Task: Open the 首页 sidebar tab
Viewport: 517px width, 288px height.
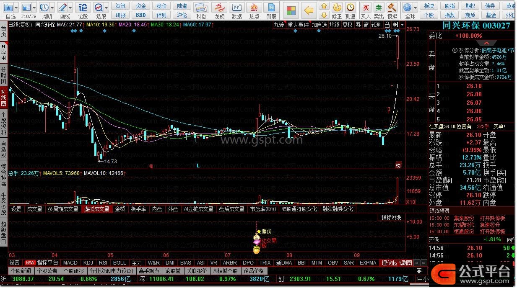Action: click(x=4, y=31)
